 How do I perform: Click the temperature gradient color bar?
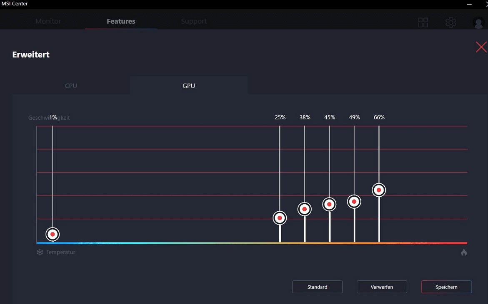tap(252, 243)
